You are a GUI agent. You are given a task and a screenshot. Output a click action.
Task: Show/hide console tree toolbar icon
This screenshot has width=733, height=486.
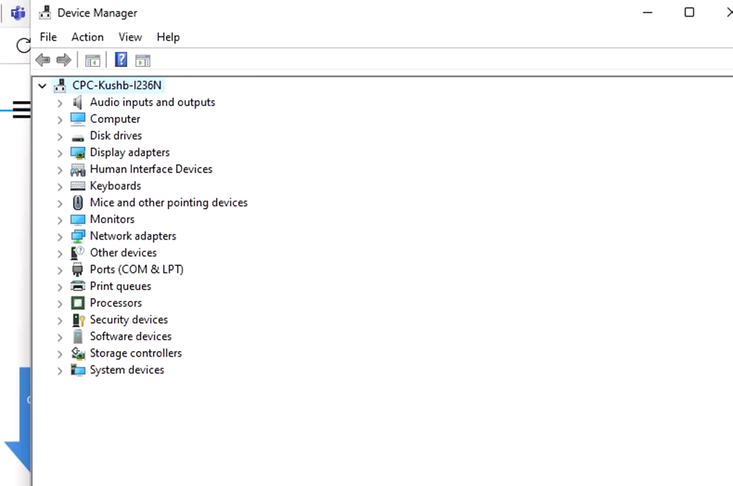click(x=93, y=60)
